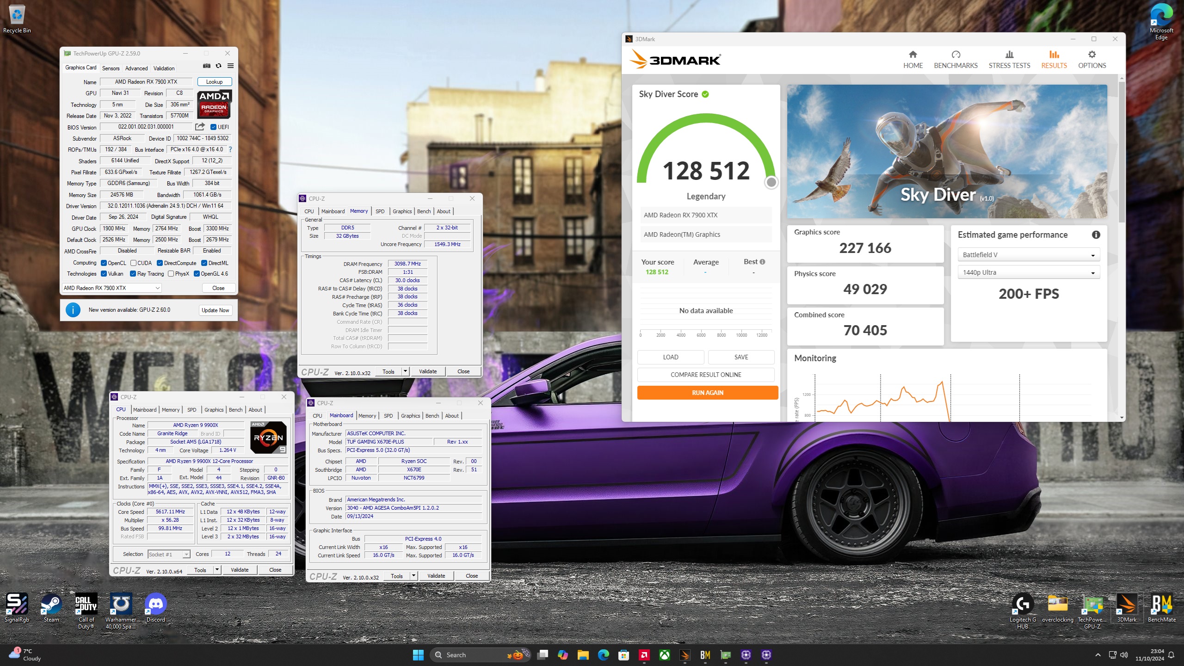The width and height of the screenshot is (1184, 666).
Task: Open Recycle Bin on desktop
Action: pyautogui.click(x=17, y=19)
